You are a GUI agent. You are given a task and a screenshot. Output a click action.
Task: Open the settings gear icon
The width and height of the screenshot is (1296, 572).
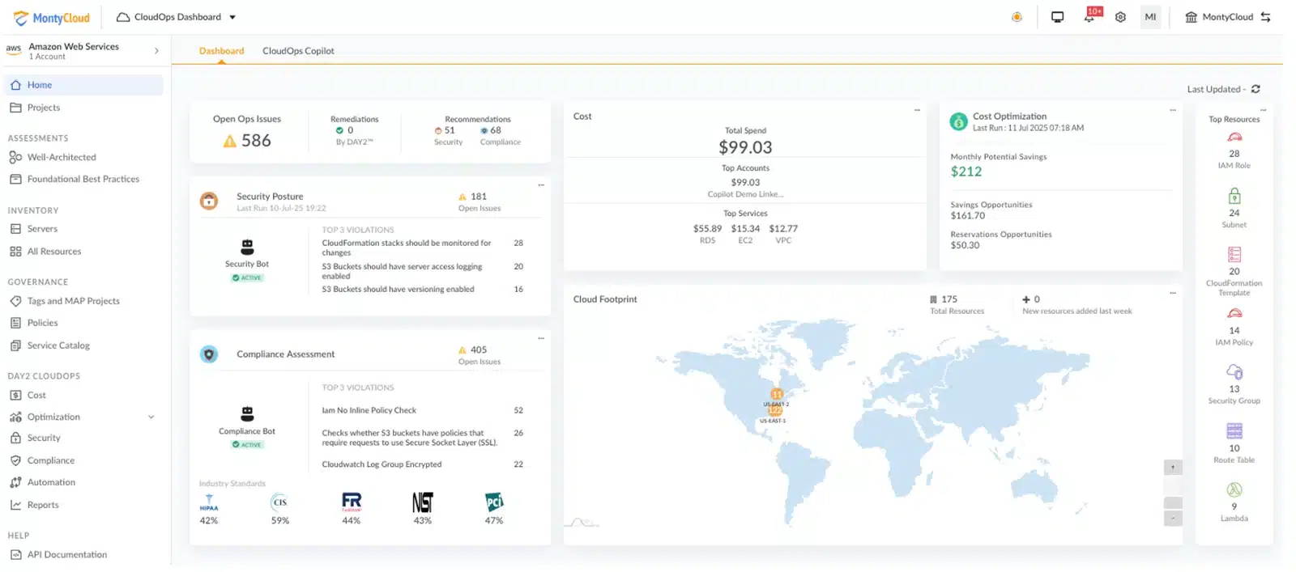coord(1120,17)
